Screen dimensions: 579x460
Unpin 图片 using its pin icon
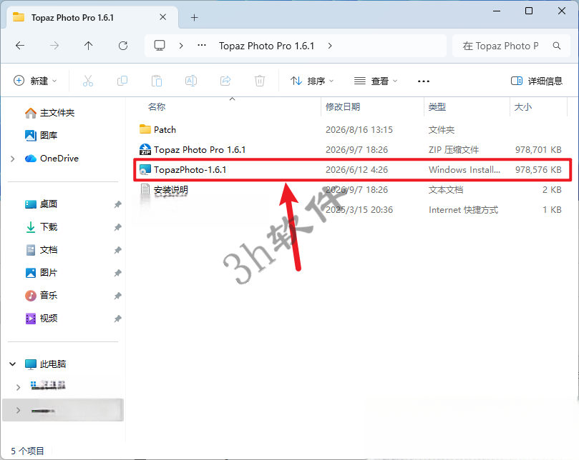[x=118, y=273]
